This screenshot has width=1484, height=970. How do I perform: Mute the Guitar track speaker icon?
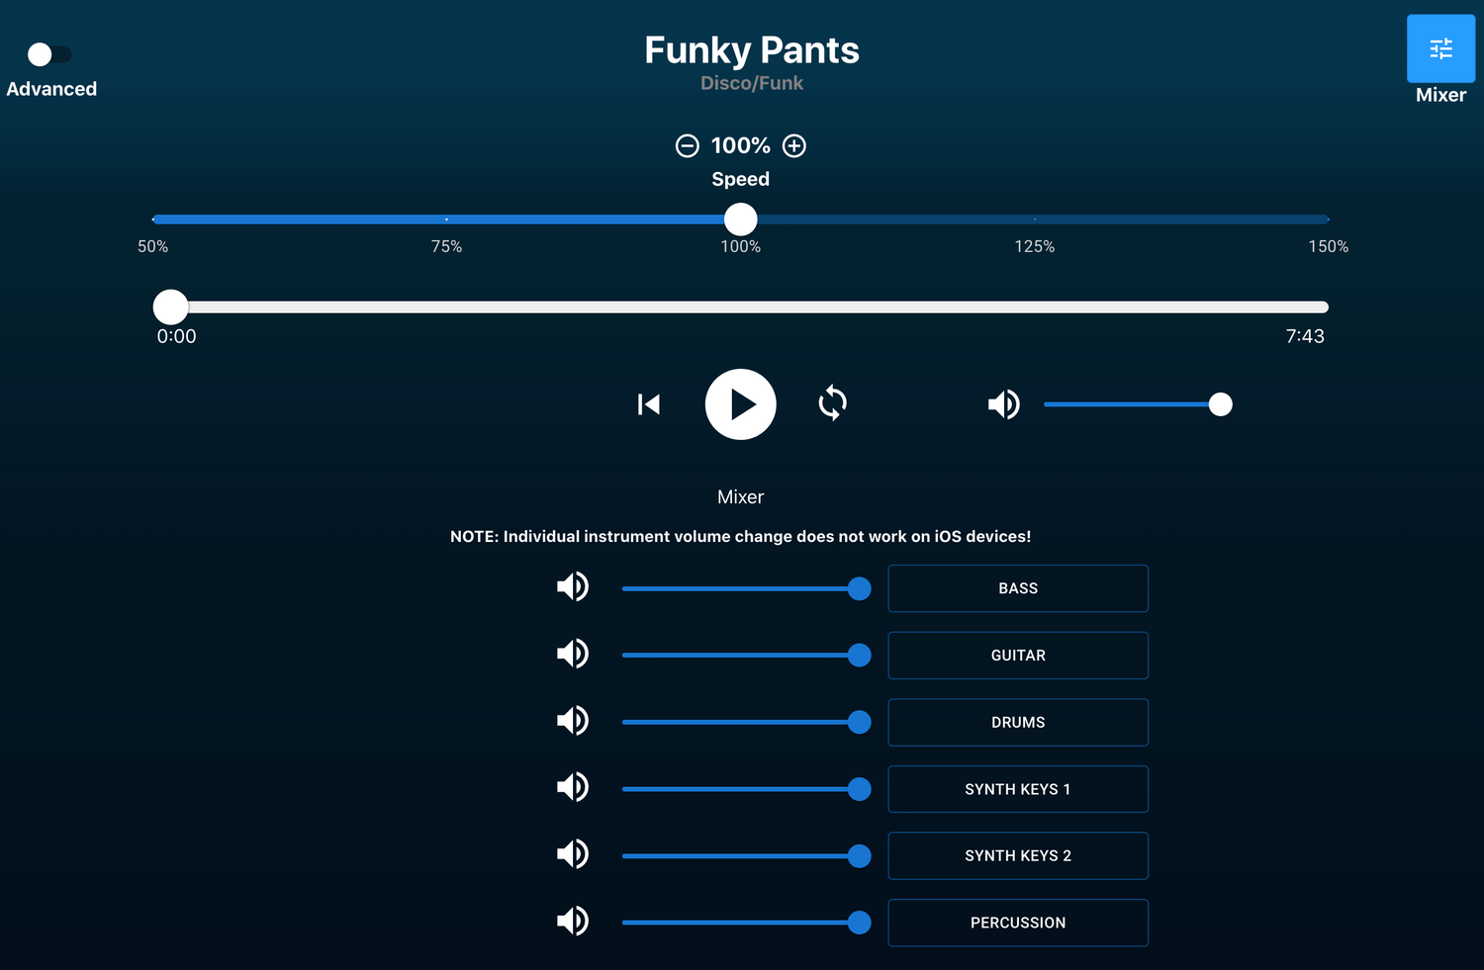pos(573,654)
